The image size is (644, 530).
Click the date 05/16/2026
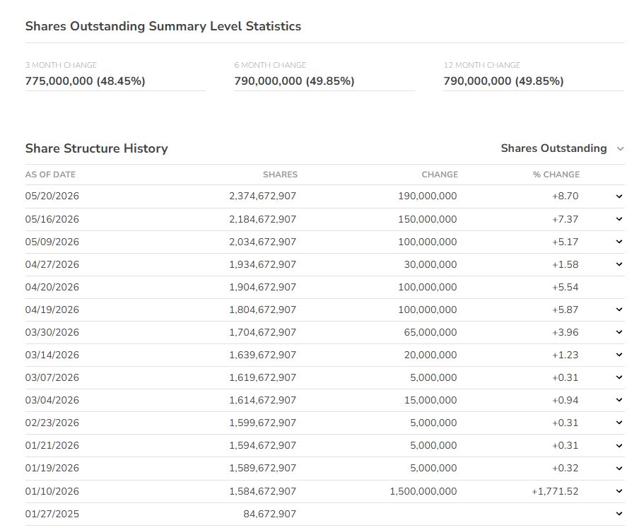(52, 219)
